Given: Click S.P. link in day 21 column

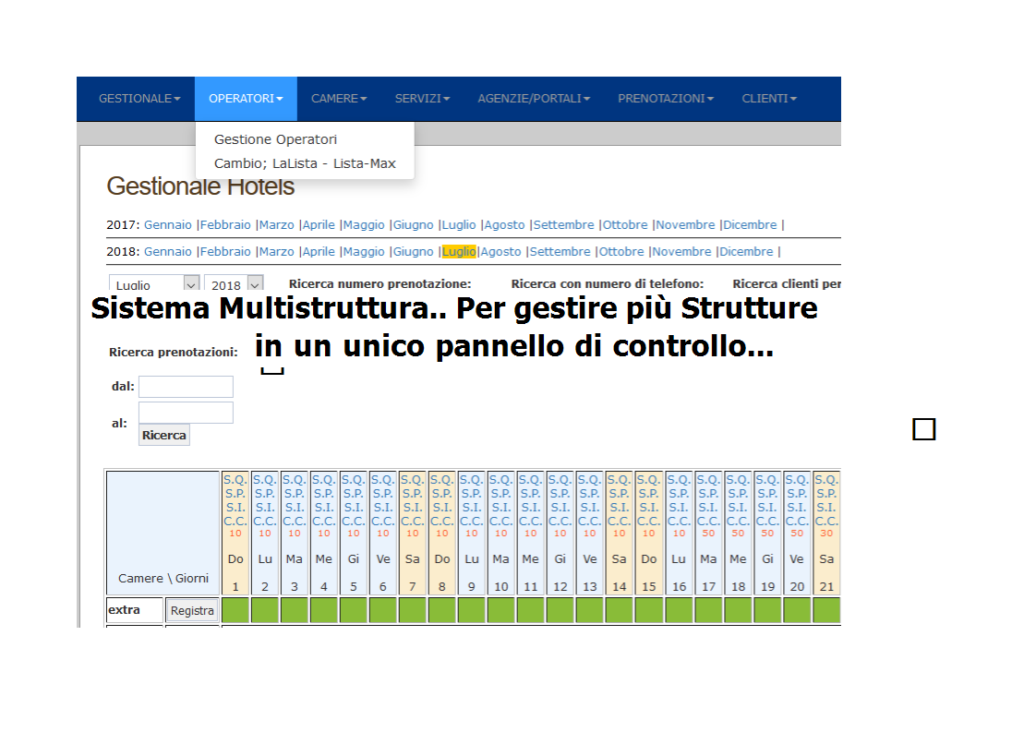Looking at the screenshot, I should tap(826, 494).
